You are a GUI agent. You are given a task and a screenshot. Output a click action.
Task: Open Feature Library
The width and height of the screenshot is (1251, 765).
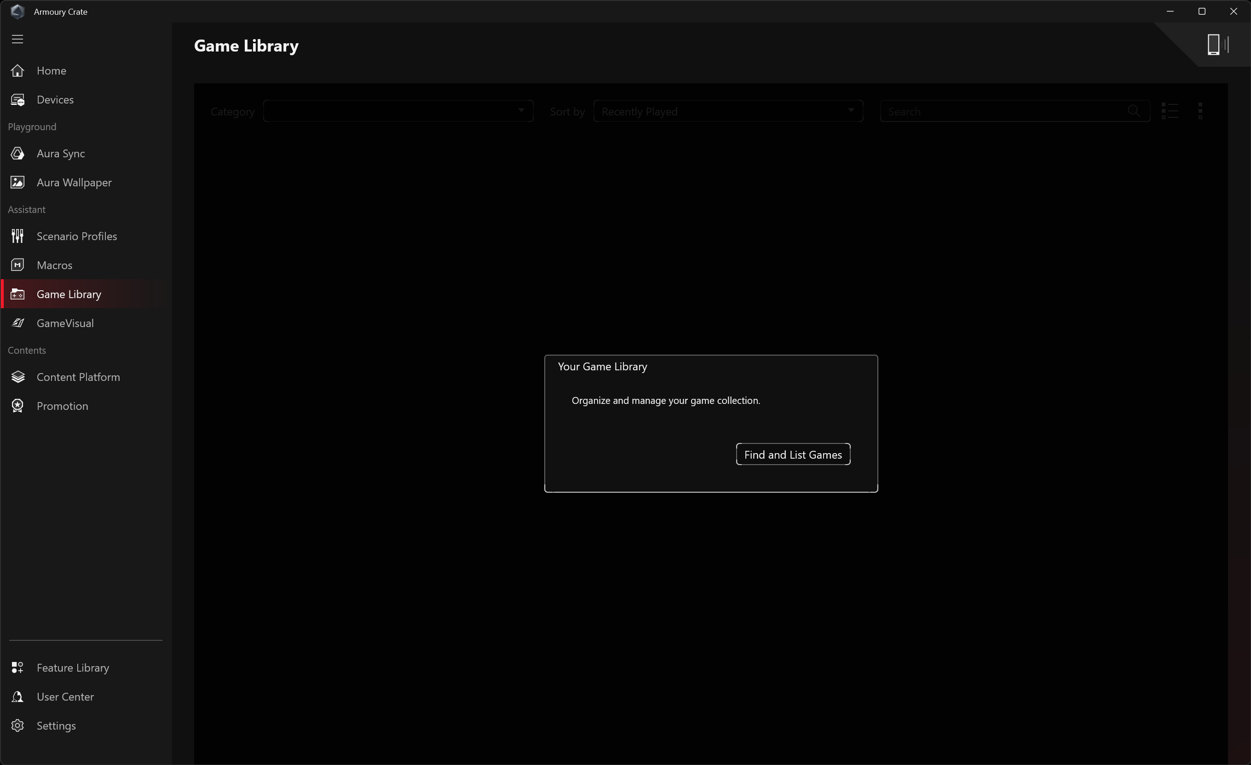tap(72, 667)
